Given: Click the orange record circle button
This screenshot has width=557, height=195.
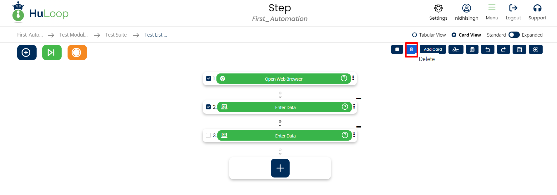Looking at the screenshot, I should coord(77,52).
